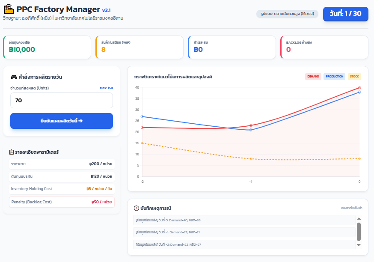Click the scroll-down arrow in the event log

(x=359, y=245)
